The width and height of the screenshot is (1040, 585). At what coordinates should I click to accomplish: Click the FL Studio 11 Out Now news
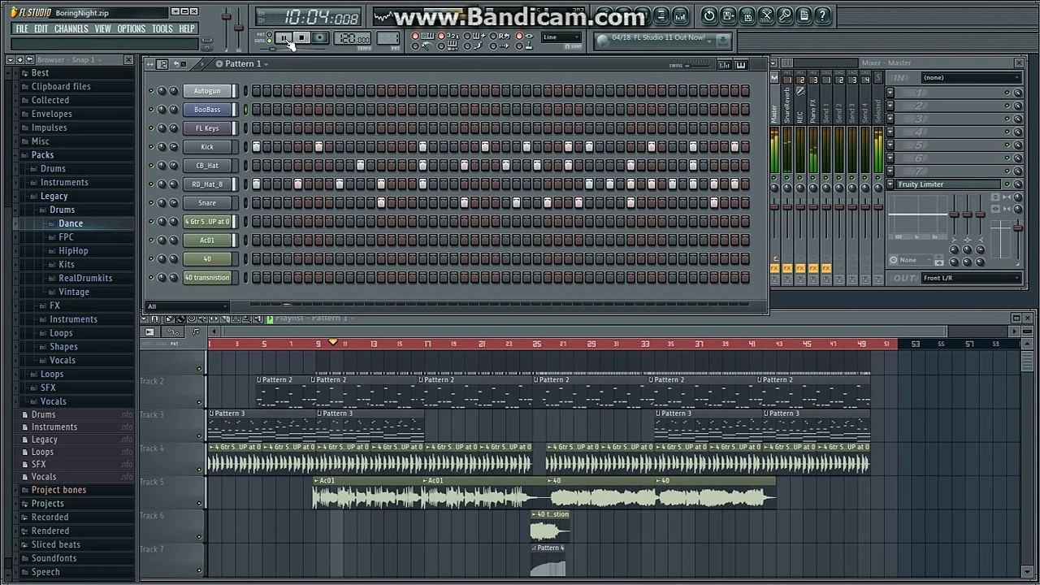(657, 37)
